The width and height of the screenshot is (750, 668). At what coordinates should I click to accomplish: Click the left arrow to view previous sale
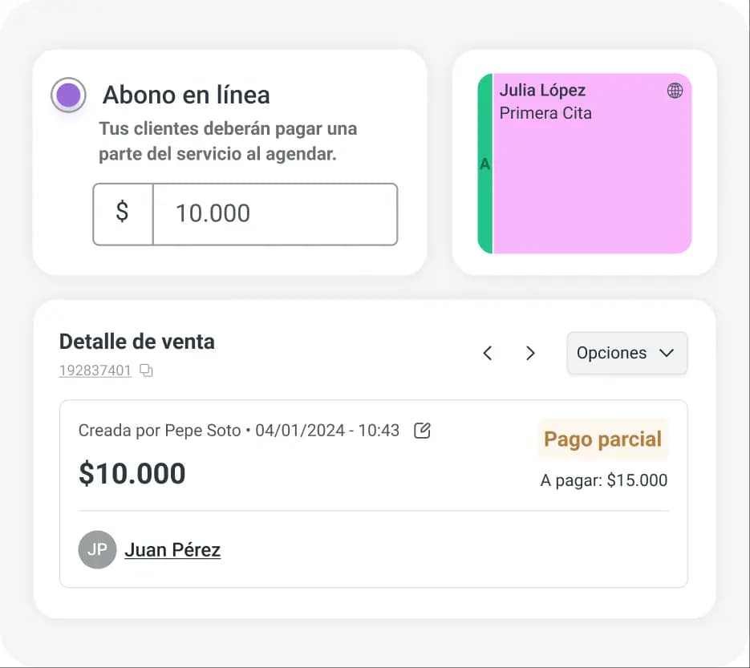point(487,353)
